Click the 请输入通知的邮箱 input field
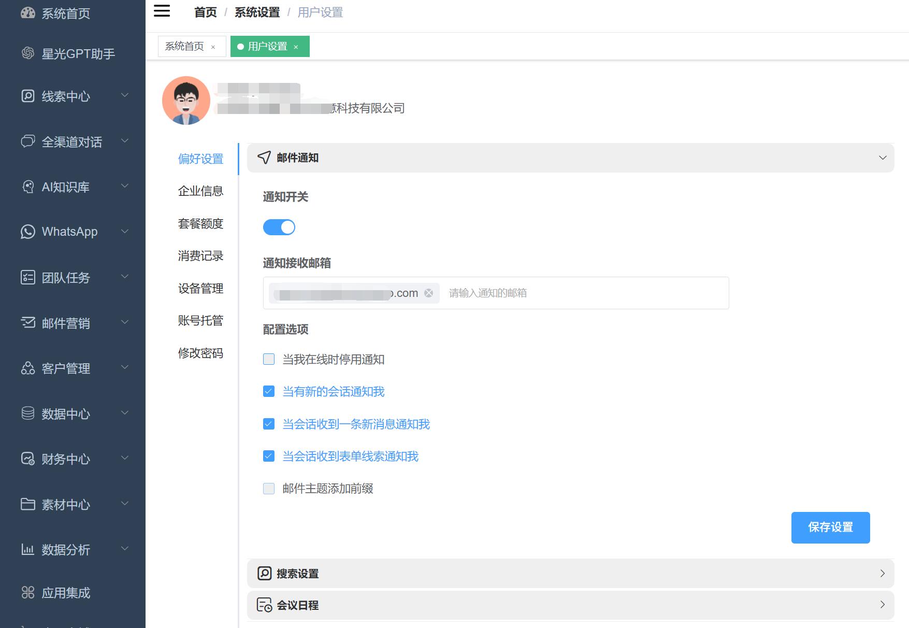 point(580,293)
